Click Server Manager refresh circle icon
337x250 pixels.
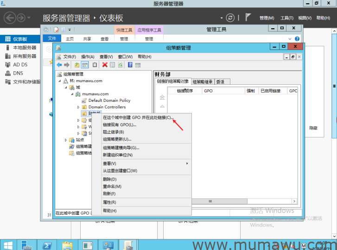(230, 18)
